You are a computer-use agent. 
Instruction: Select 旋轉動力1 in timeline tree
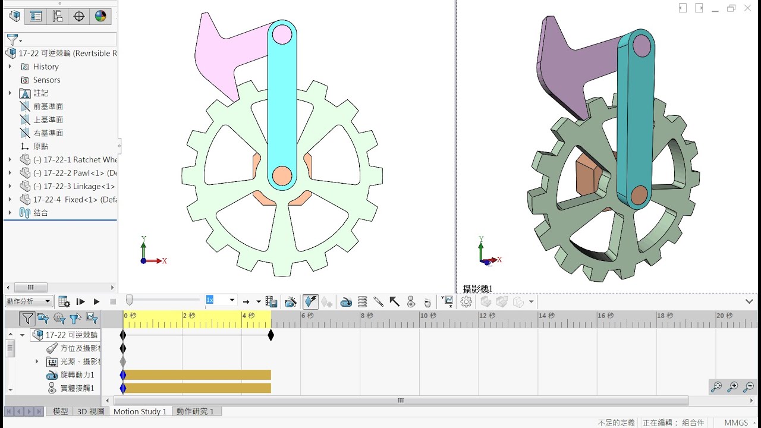click(70, 375)
